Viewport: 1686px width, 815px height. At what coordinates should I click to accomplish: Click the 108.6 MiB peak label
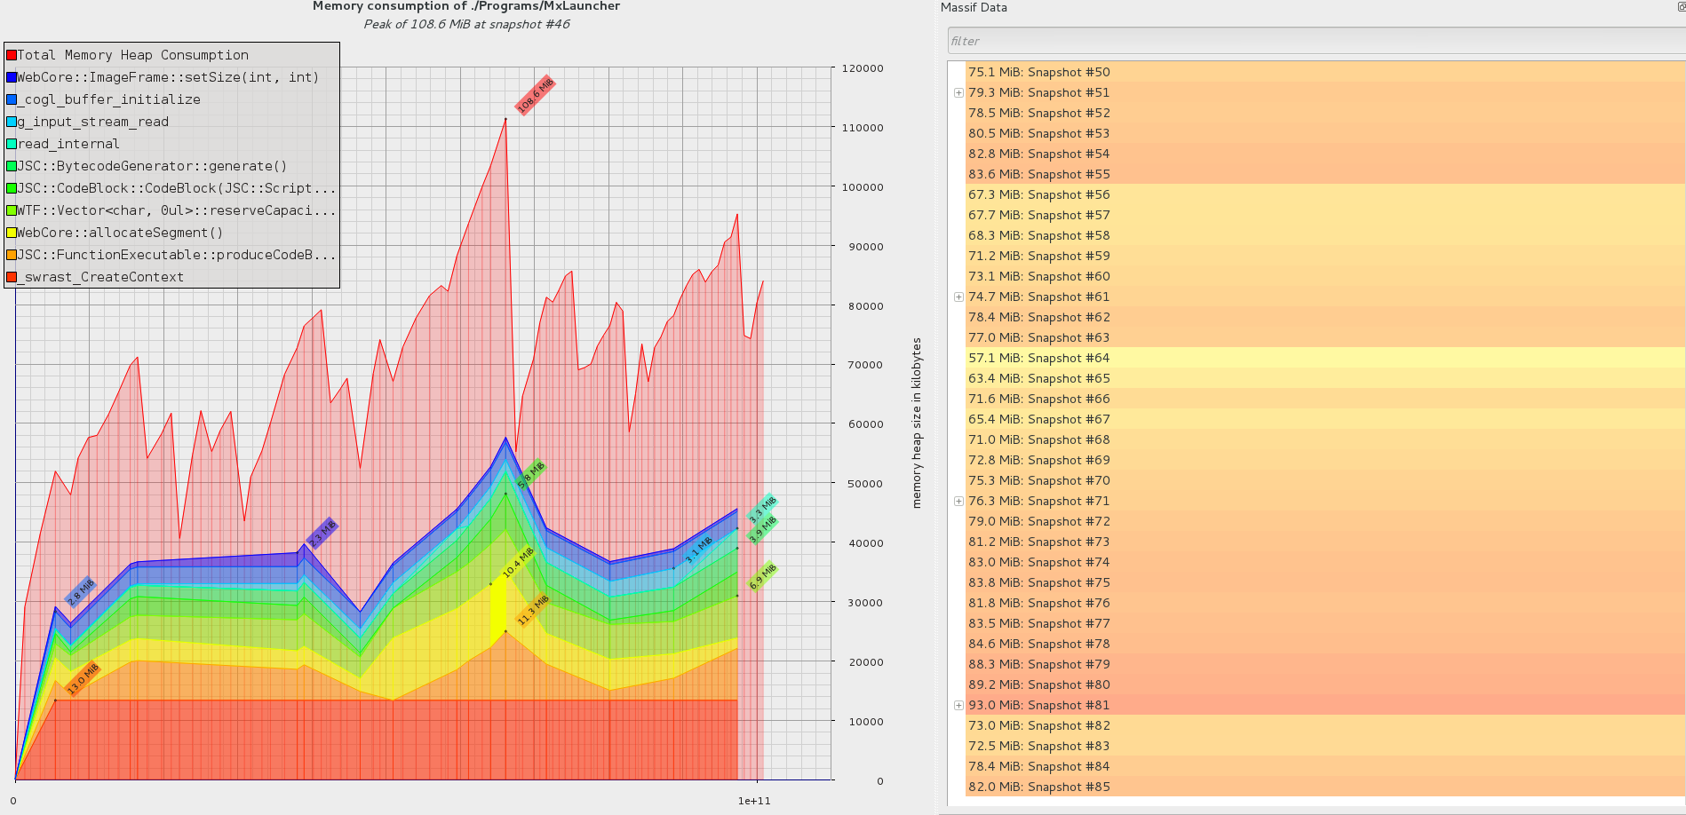pyautogui.click(x=536, y=95)
